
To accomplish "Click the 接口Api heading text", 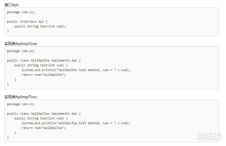I will tap(11, 5).
